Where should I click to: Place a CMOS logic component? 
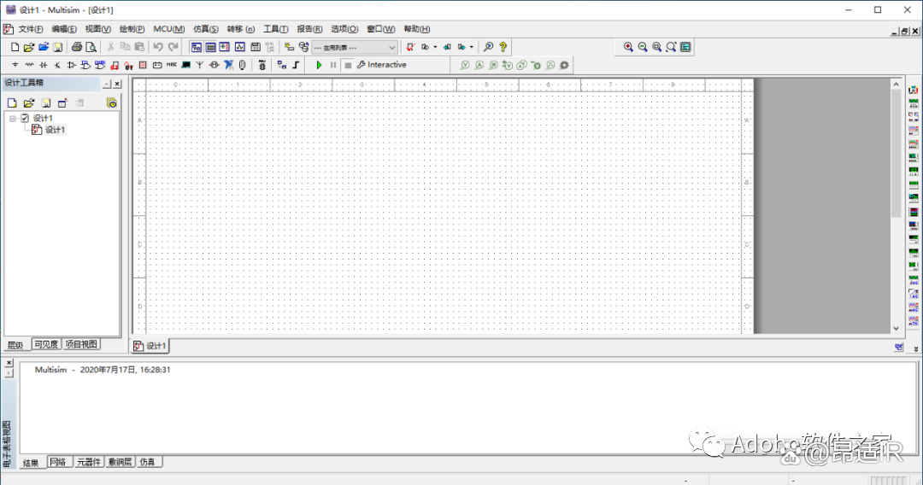[x=100, y=65]
